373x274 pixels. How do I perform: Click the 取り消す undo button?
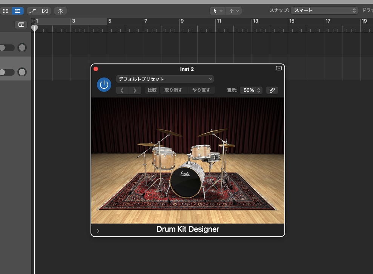pyautogui.click(x=173, y=90)
